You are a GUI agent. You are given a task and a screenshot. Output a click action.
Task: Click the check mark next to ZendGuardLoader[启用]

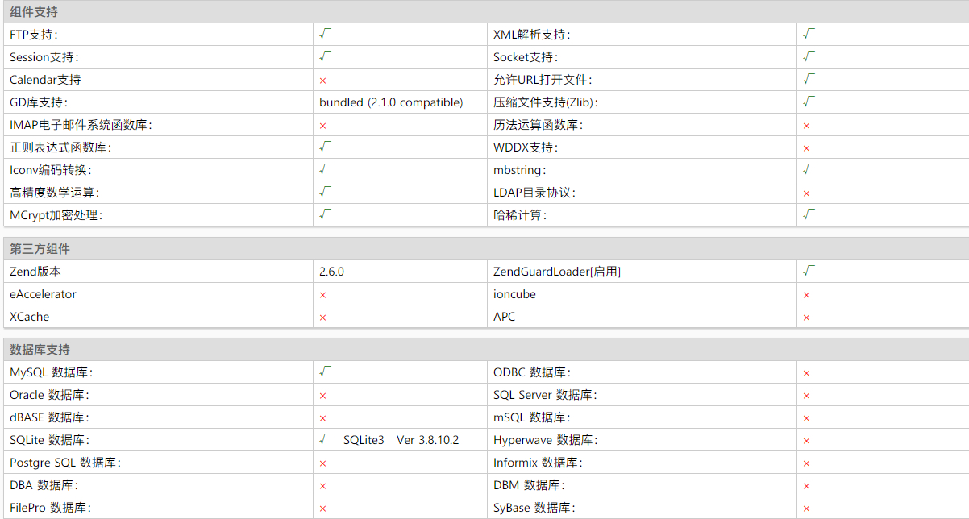[x=809, y=272]
